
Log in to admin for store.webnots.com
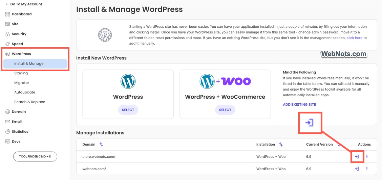click(357, 157)
